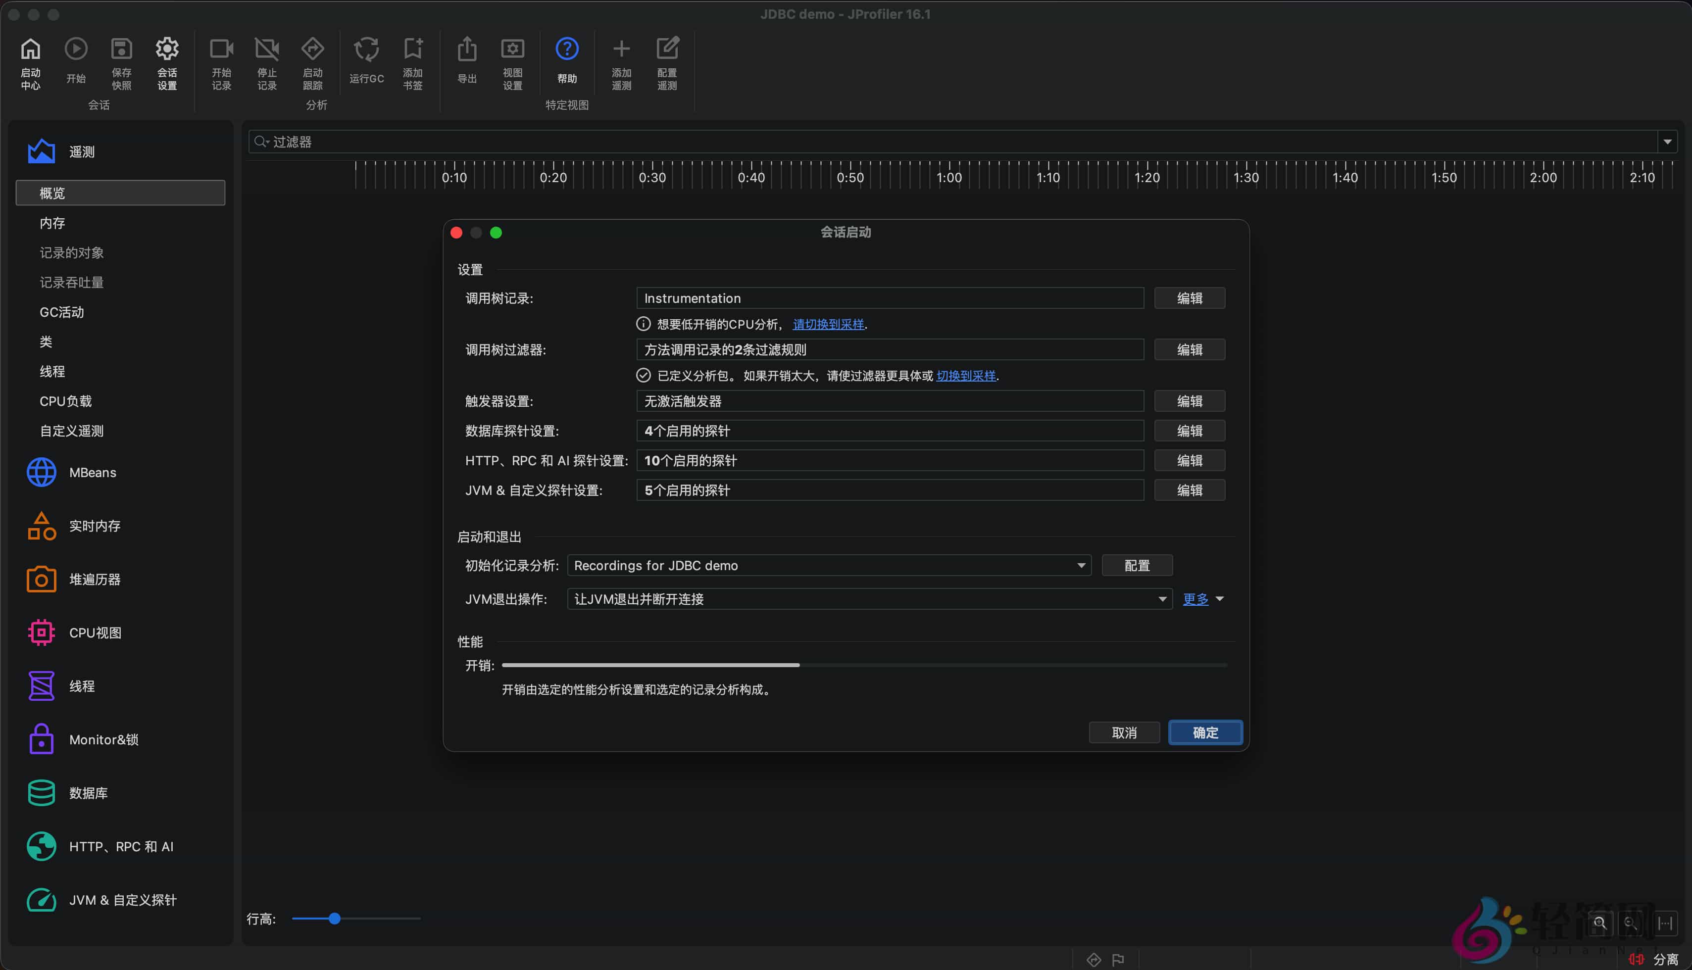
Task: Click 编辑 for 数据库探针设置
Action: coord(1190,431)
